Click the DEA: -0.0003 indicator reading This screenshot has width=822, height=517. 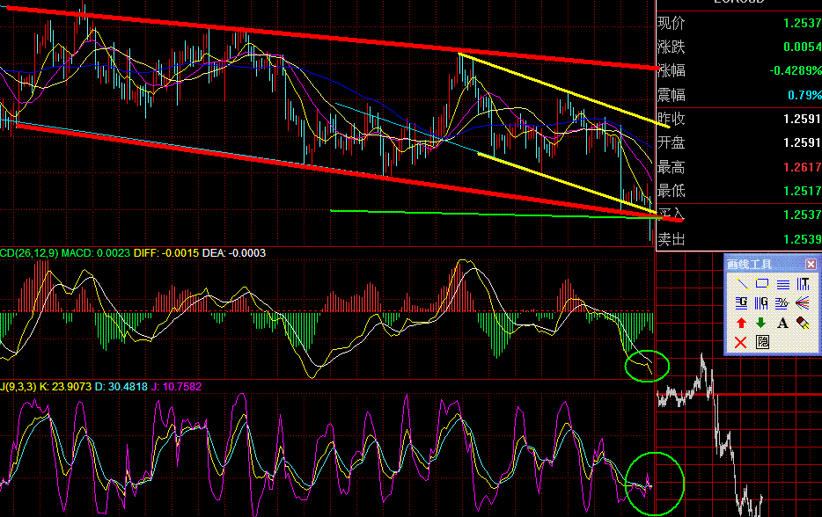pyautogui.click(x=234, y=253)
